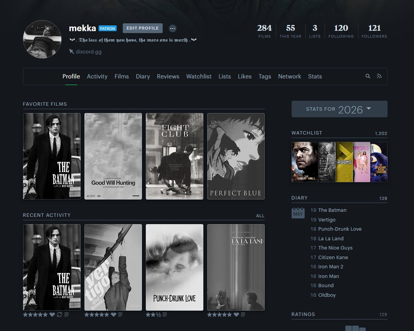
Task: Open The Nightmare Before Christmas watchlist poster
Action: [x=379, y=162]
